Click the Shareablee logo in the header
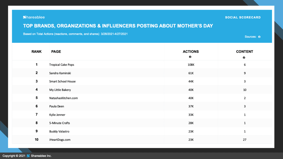This screenshot has height=159, width=283. pos(34,17)
